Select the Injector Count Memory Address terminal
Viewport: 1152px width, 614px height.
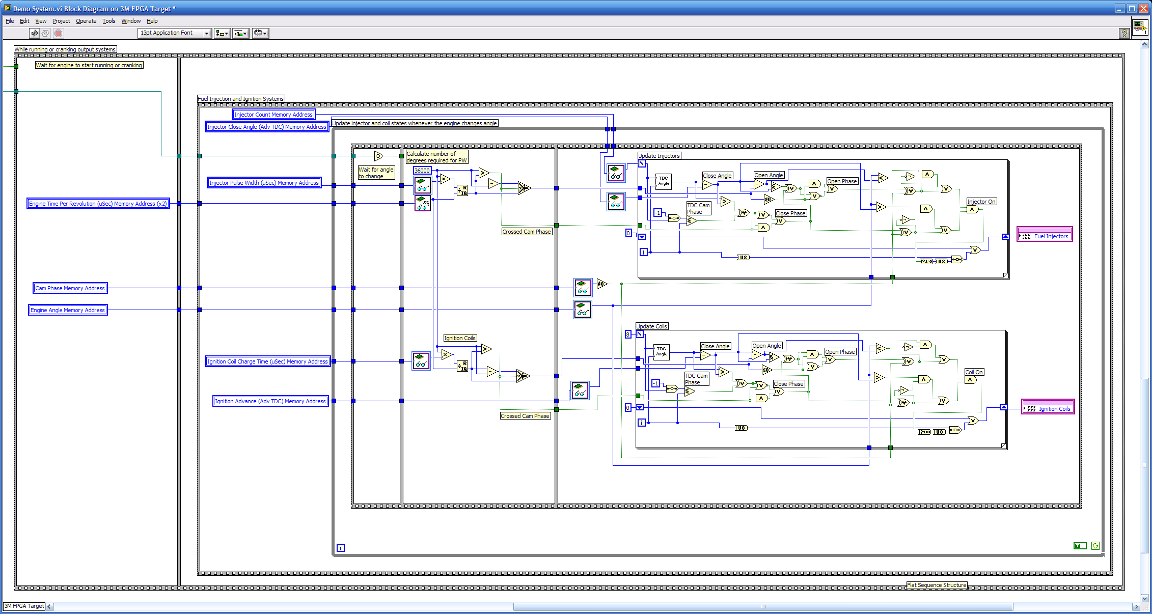click(x=273, y=115)
